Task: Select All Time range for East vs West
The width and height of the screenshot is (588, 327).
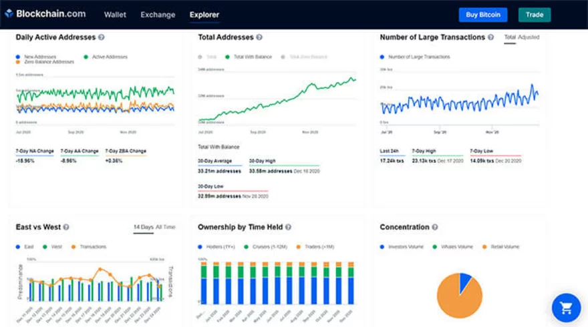Action: [x=166, y=228]
